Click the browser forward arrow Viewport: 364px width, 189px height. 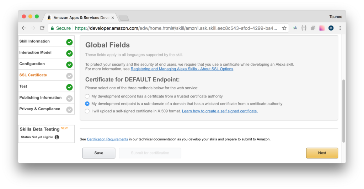[33, 28]
